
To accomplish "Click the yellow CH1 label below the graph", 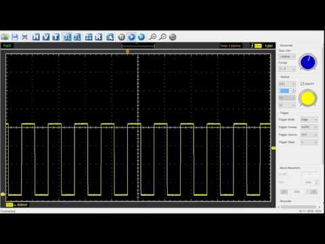I will pos(9,205).
